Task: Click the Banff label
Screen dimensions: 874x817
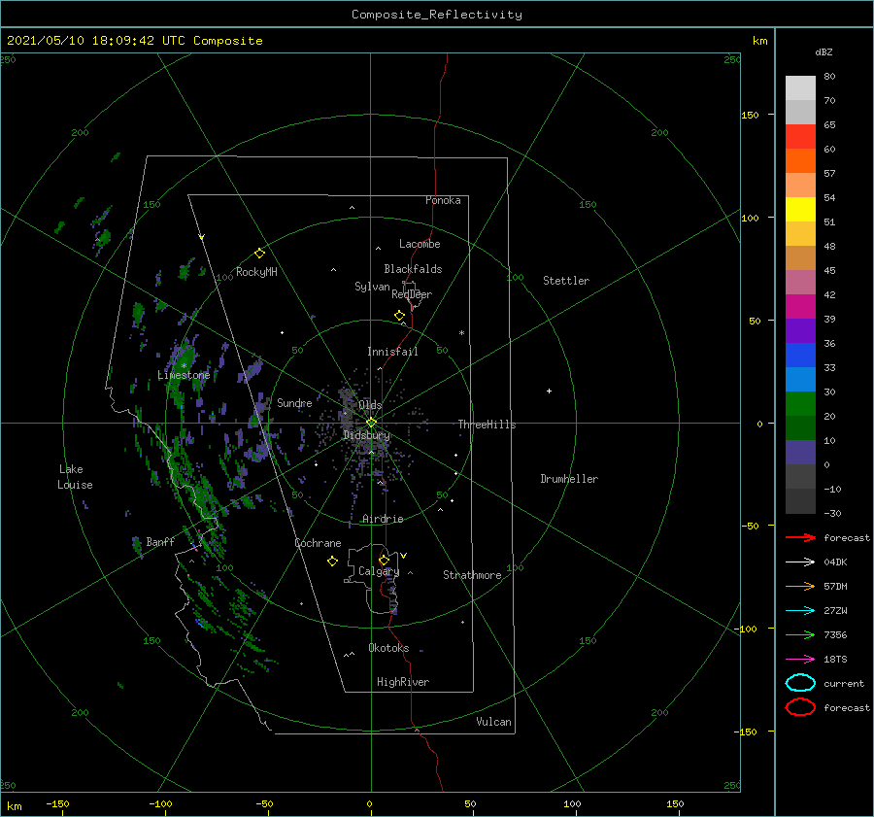Action: [x=160, y=541]
